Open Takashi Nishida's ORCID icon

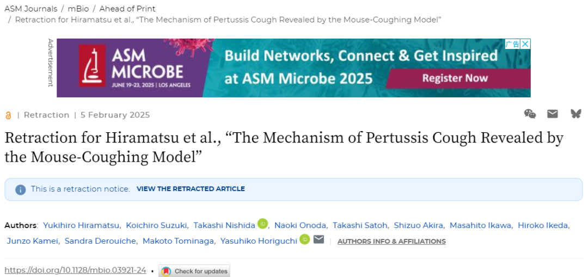(x=262, y=224)
